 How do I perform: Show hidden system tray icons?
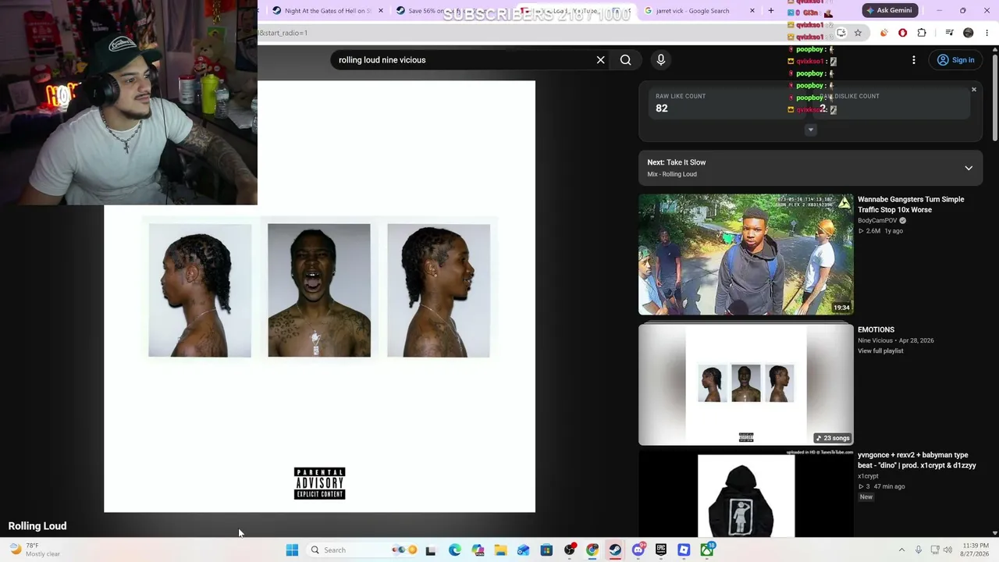pyautogui.click(x=901, y=550)
